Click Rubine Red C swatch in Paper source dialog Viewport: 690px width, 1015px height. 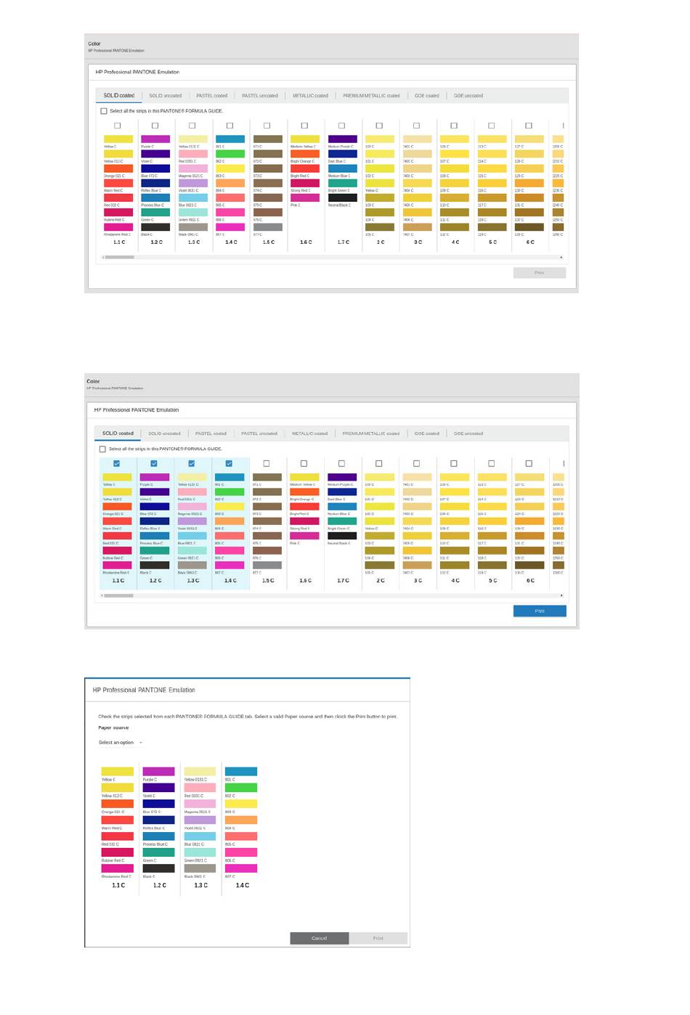pos(118,852)
